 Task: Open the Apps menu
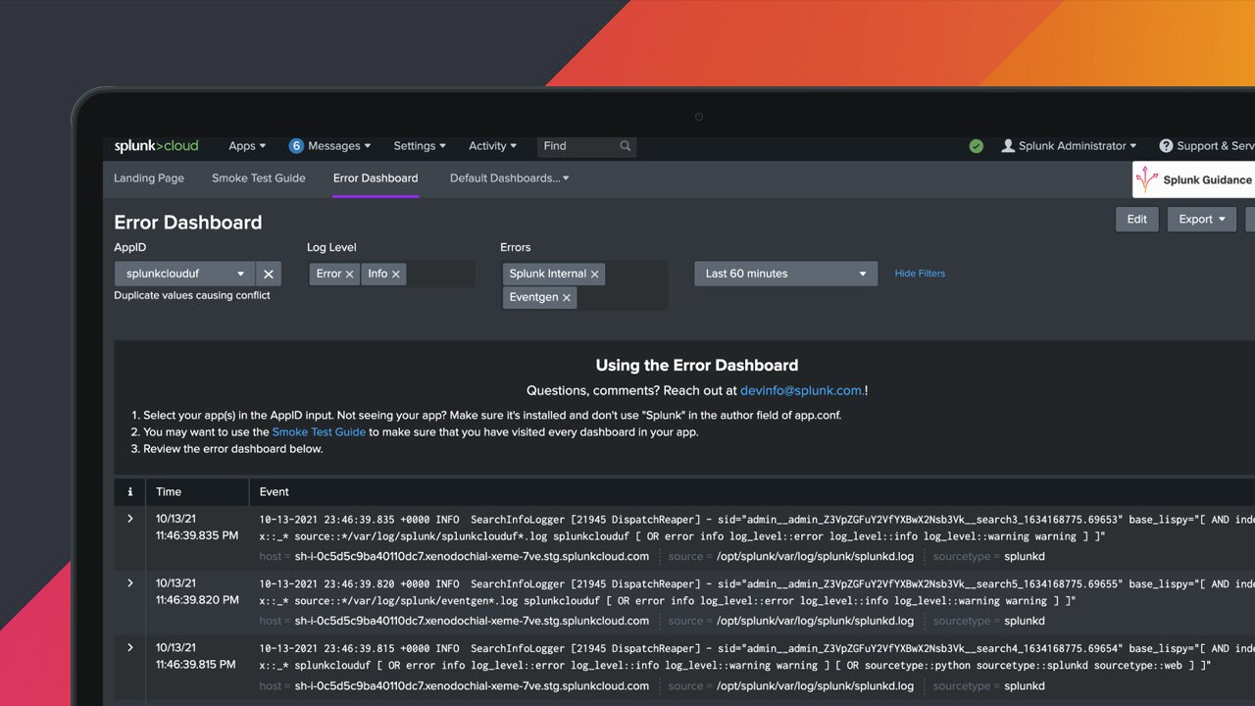[247, 146]
